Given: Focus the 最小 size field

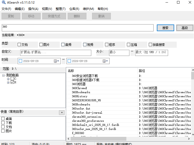Looking at the screenshot, I should pos(119,53).
